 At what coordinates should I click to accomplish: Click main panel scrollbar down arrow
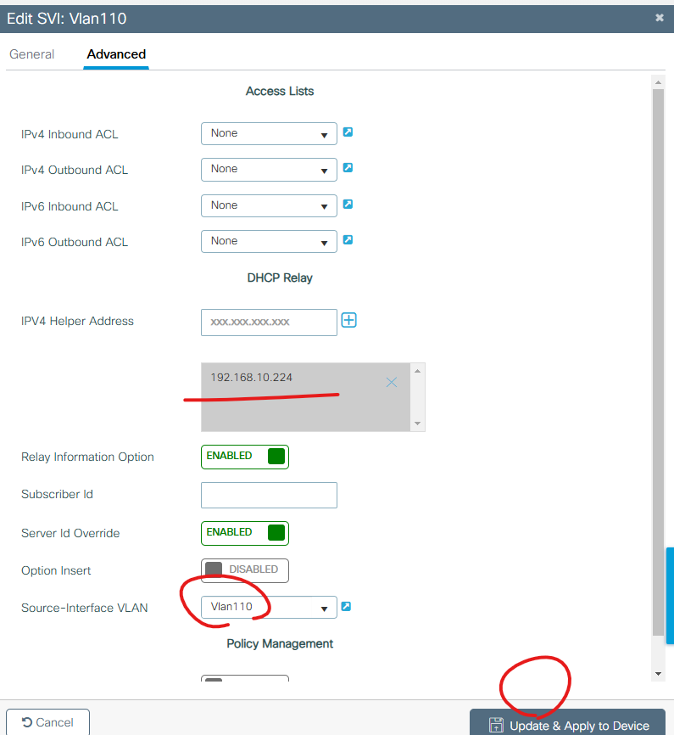click(x=658, y=674)
